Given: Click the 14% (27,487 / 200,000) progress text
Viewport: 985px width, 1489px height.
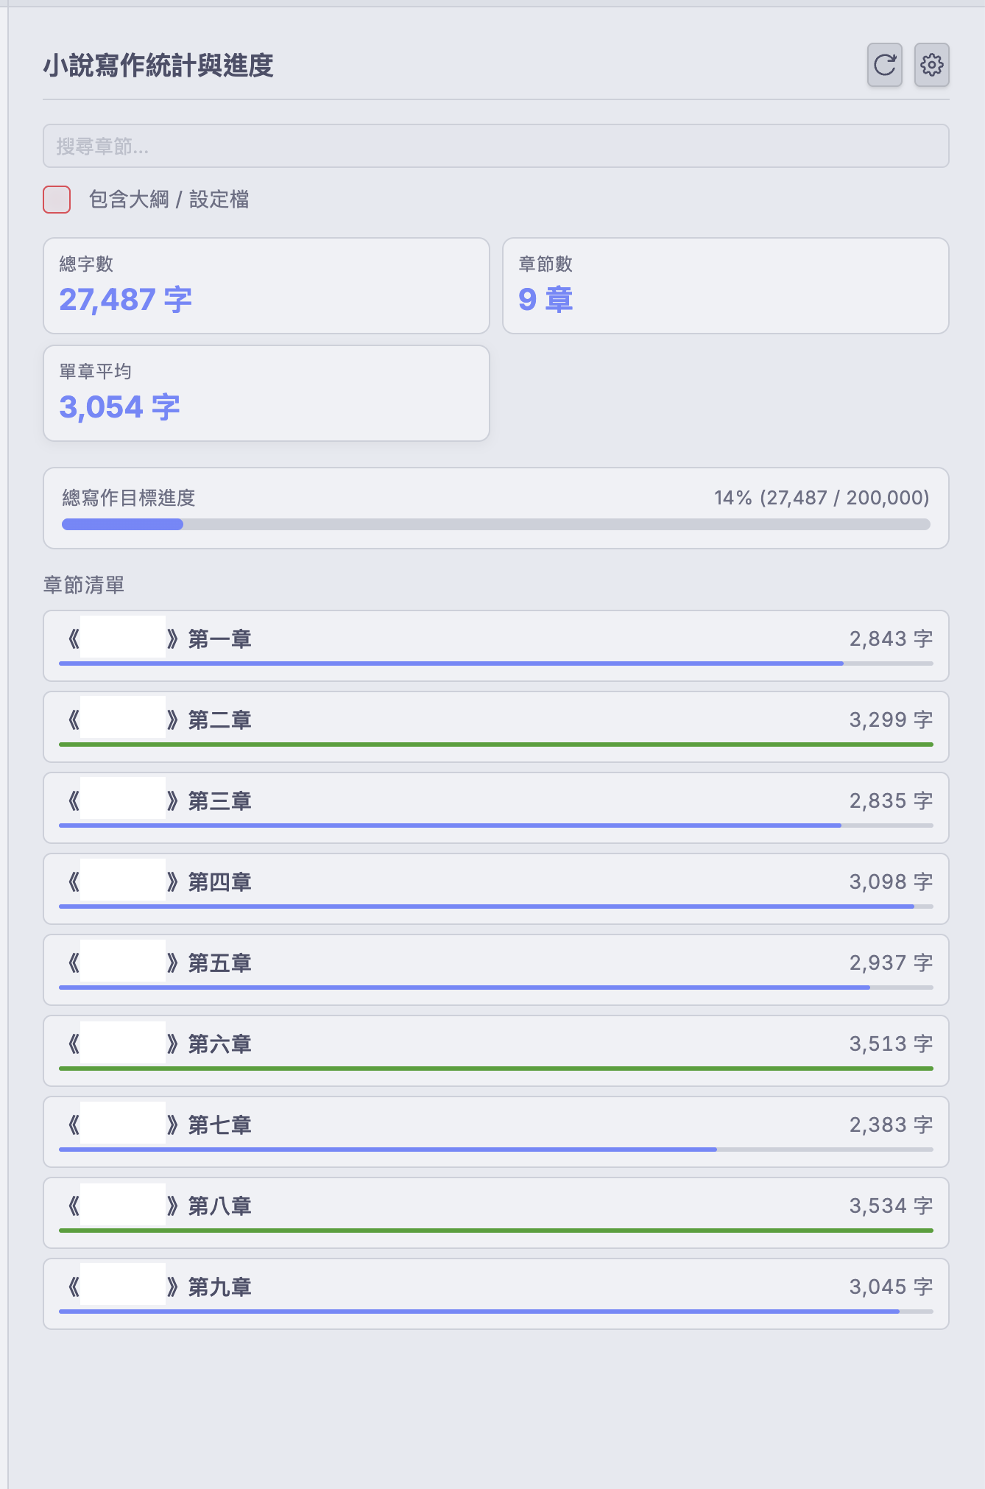Looking at the screenshot, I should coord(822,498).
